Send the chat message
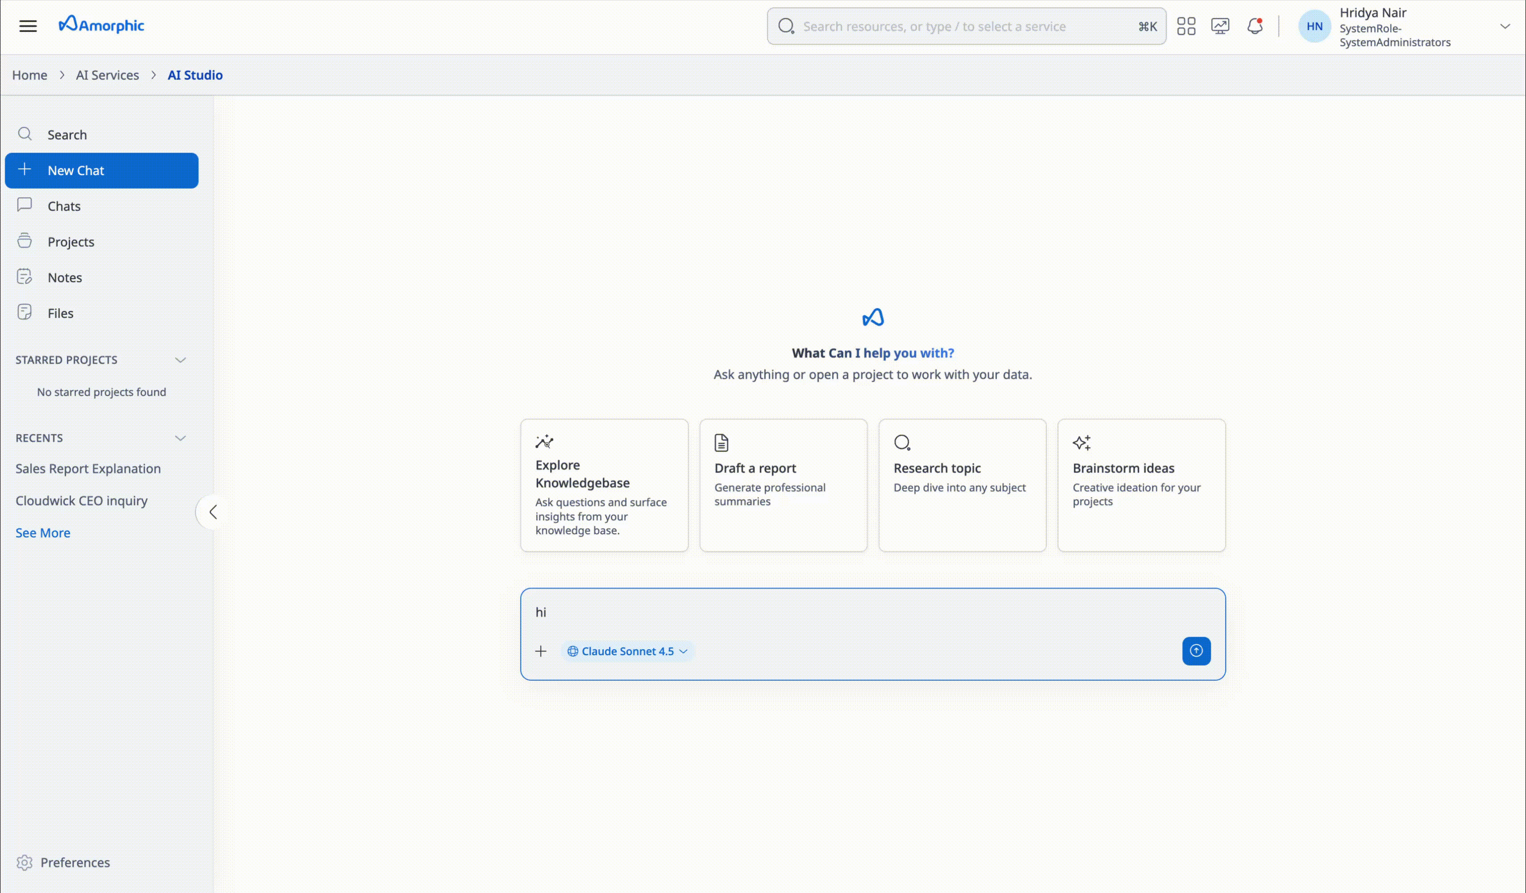Viewport: 1526px width, 893px height. [1196, 651]
